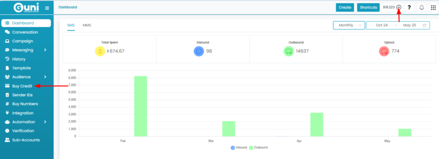Open the apps grid icon
The height and width of the screenshot is (159, 439).
pos(433,8)
